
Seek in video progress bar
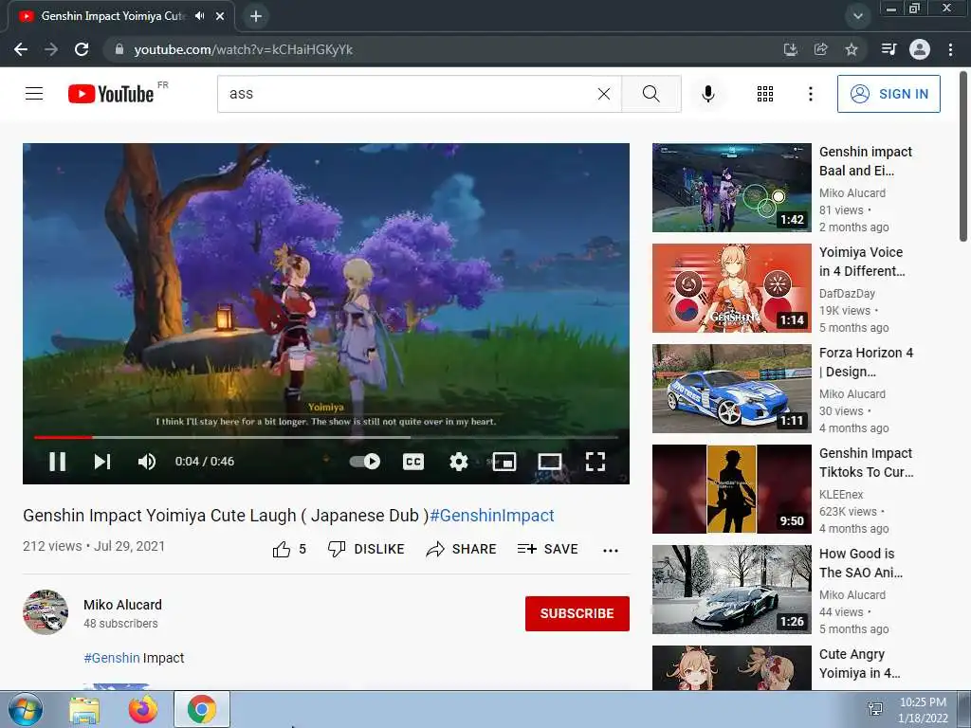(326, 437)
